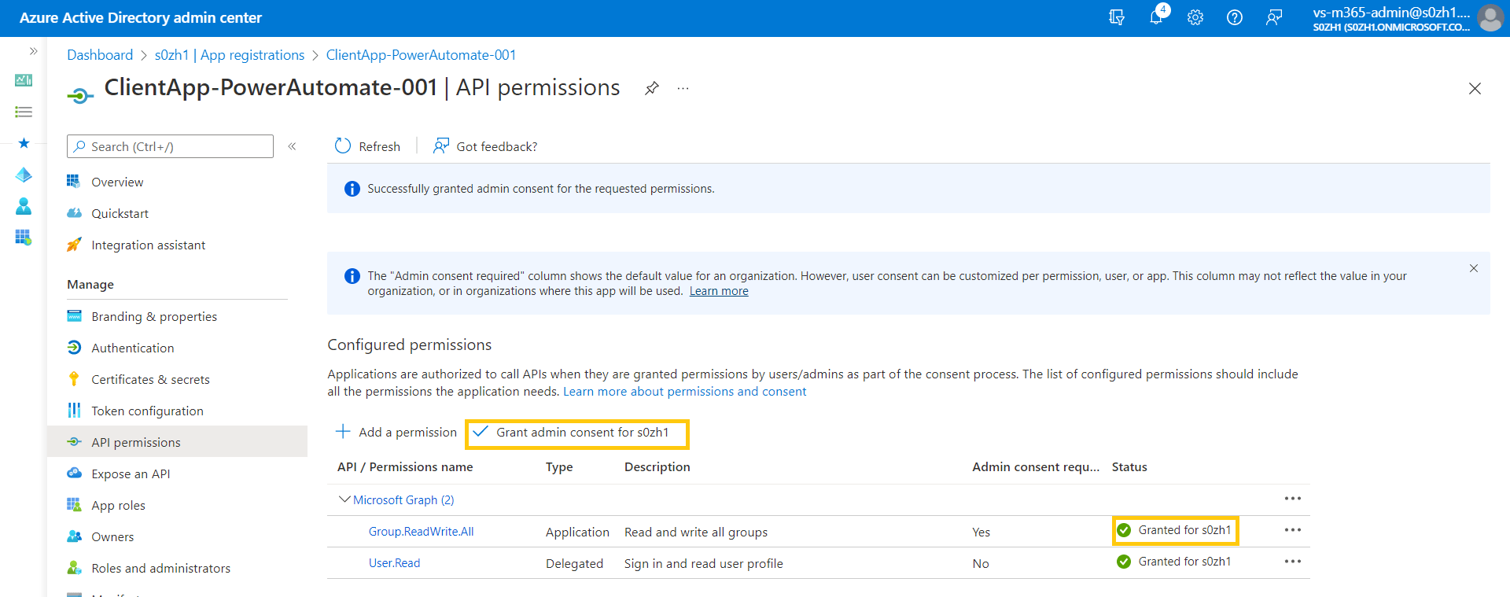The image size is (1510, 597).
Task: Open Integration assistant
Action: click(148, 245)
